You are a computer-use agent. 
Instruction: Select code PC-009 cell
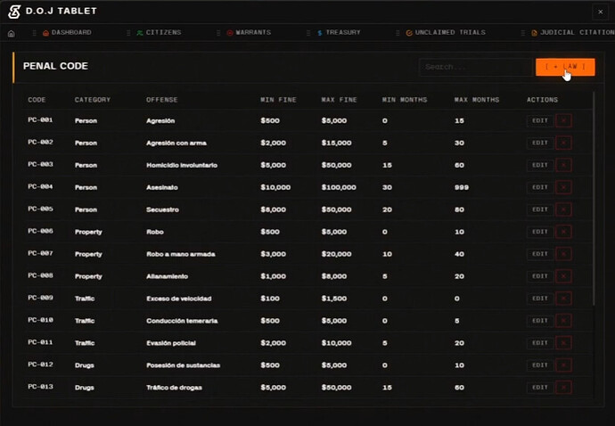click(40, 298)
